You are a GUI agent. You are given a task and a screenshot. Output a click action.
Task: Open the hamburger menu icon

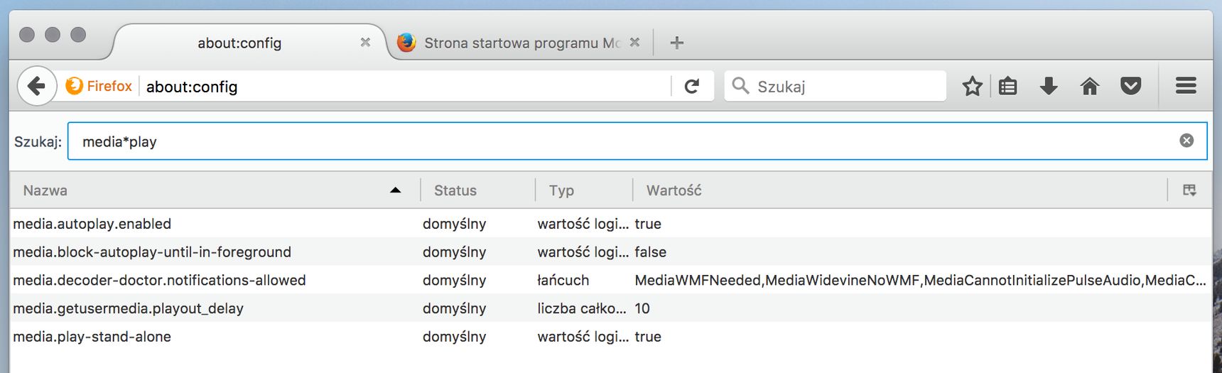point(1186,86)
